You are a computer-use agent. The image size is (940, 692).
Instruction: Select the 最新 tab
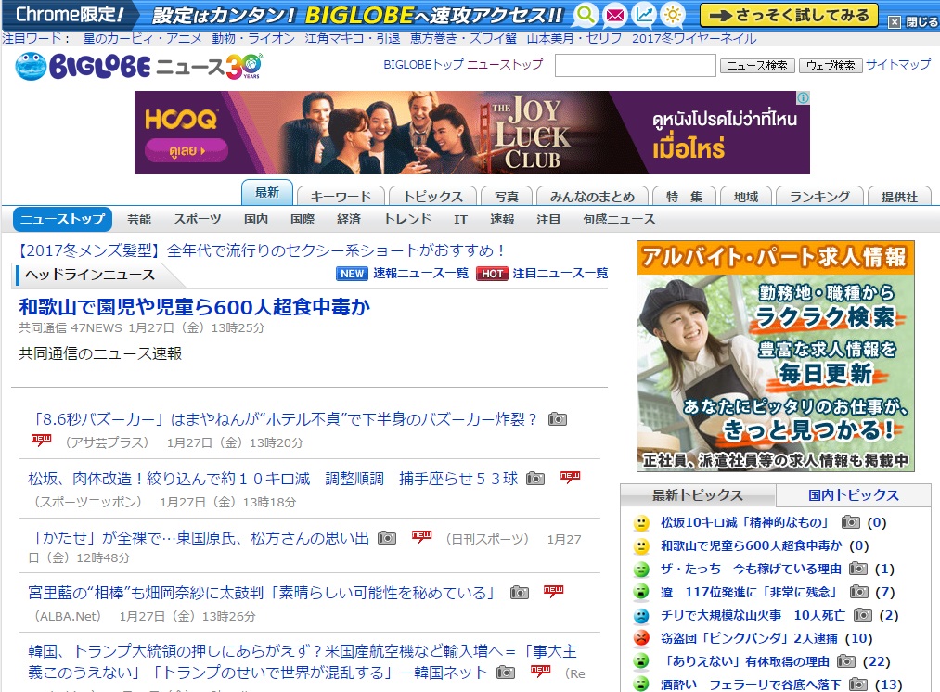click(266, 192)
